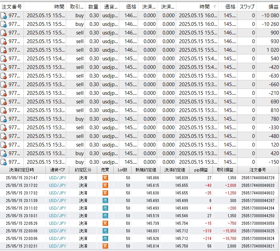Sort by the 損益 column header

[x=274, y=7]
